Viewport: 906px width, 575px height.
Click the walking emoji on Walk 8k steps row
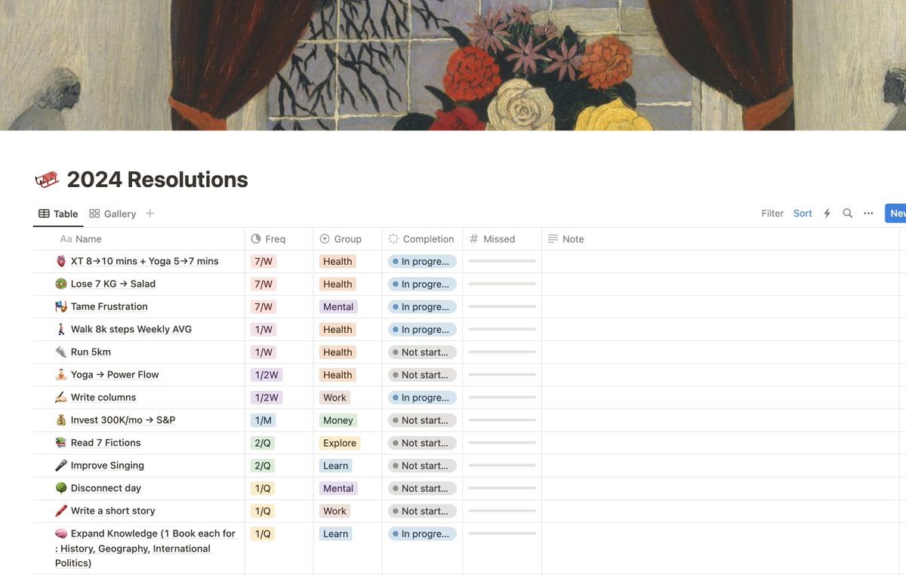[61, 329]
